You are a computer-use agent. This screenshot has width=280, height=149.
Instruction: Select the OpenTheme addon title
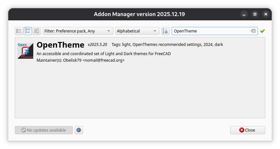pyautogui.click(x=61, y=45)
